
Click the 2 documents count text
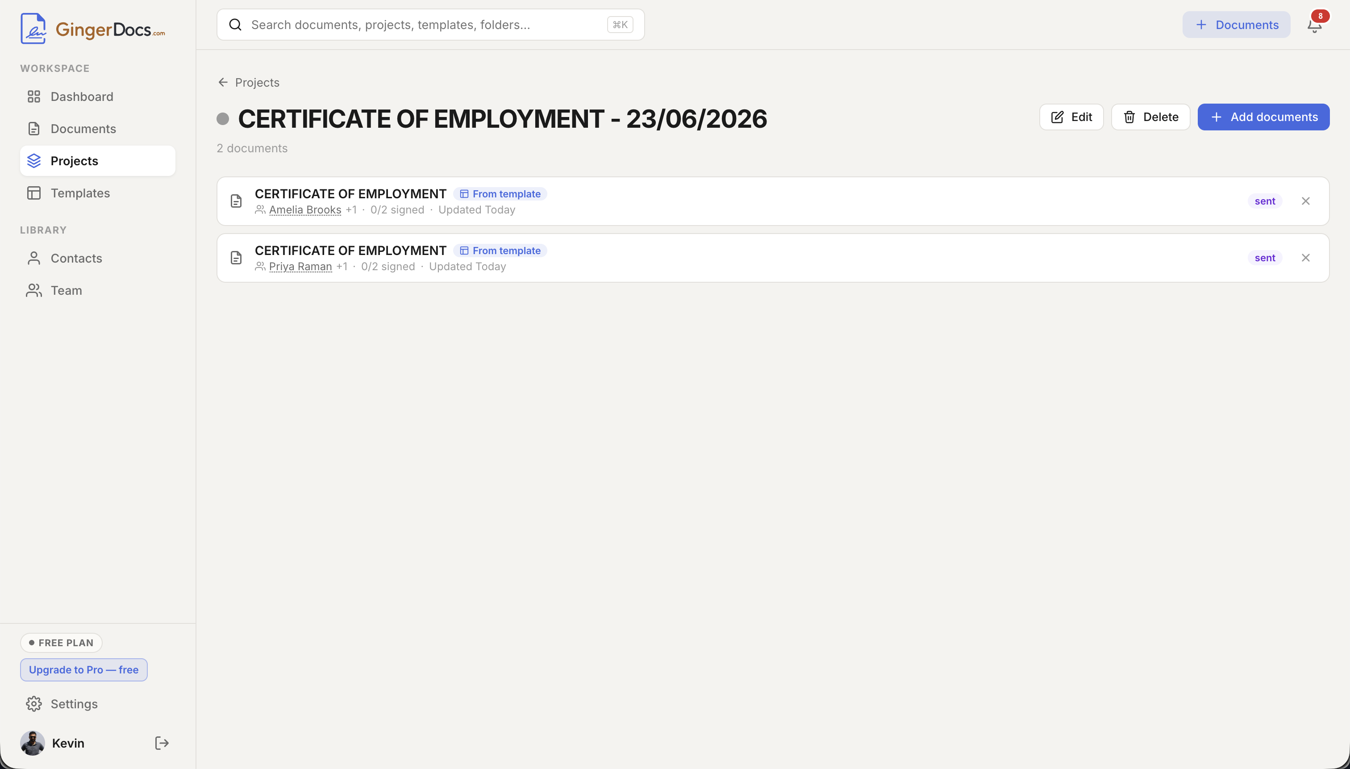click(252, 148)
